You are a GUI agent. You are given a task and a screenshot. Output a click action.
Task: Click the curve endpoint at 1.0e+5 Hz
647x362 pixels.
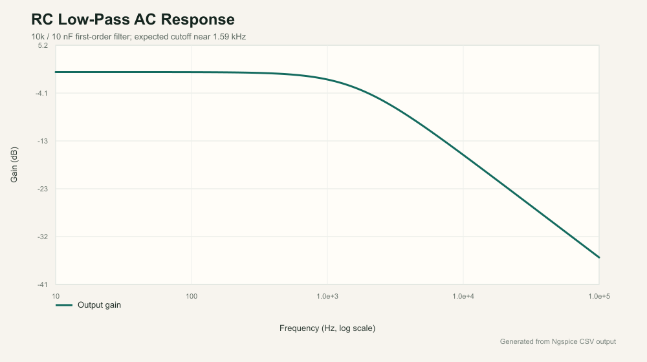pyautogui.click(x=598, y=257)
